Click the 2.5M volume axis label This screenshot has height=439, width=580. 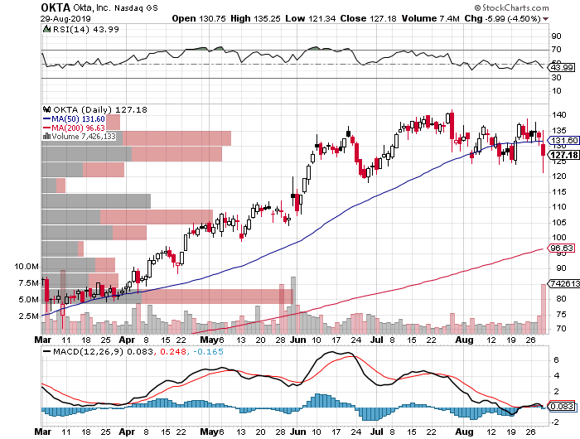pos(29,316)
